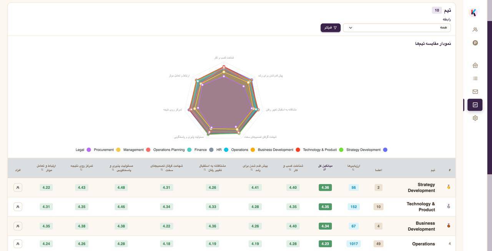492x251 pixels.
Task: Click the K logo at sidebar top
Action: pos(474,12)
